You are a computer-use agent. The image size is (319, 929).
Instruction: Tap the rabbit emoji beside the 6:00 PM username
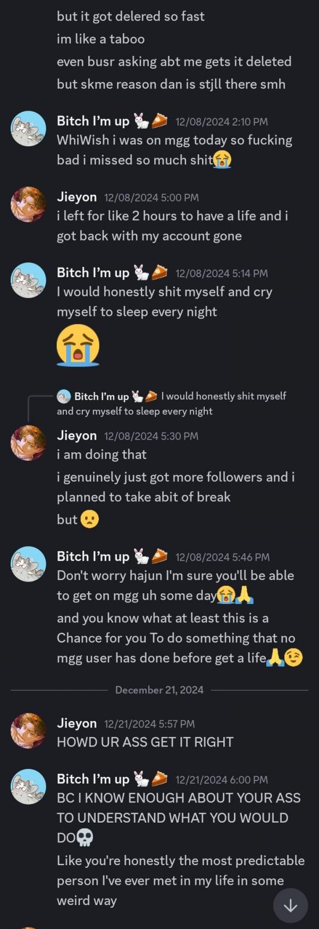(x=141, y=779)
